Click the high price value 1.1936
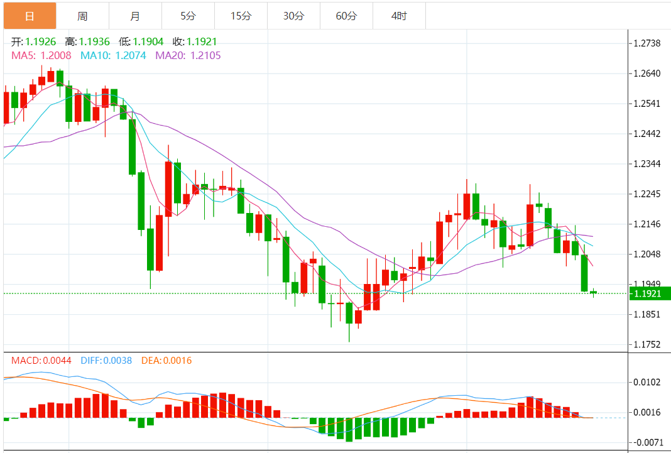This screenshot has width=671, height=453. pos(94,42)
